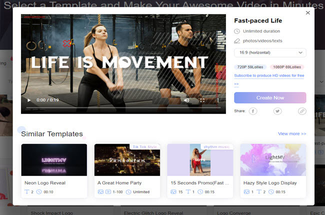The image size is (325, 215).
Task: Share the template on Twitter
Action: coord(277,111)
